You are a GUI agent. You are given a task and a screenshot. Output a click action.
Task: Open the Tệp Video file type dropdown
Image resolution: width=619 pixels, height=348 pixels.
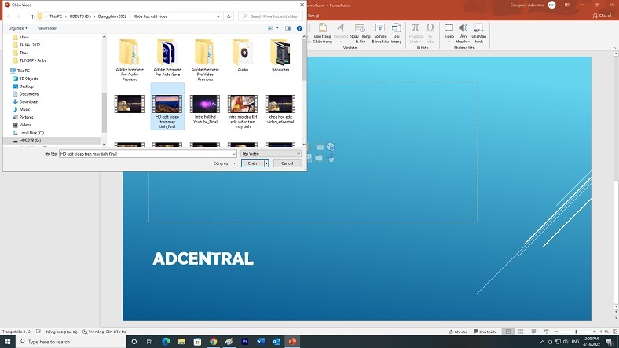270,153
